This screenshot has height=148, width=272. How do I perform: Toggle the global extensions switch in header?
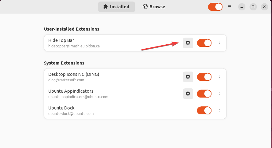[x=215, y=7]
